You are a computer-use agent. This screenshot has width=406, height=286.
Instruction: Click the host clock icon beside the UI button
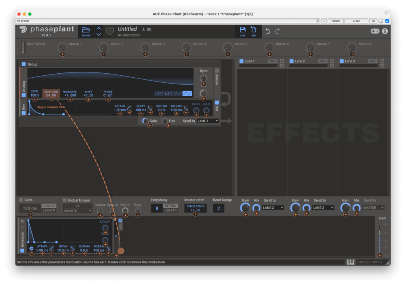pyautogui.click(x=381, y=21)
